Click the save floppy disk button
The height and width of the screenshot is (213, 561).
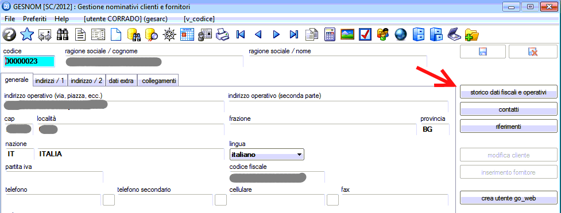(483, 52)
